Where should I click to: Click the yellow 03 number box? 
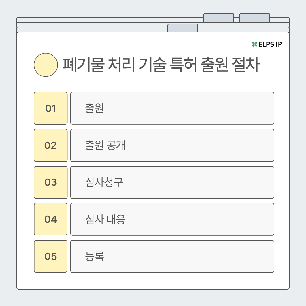(50, 182)
